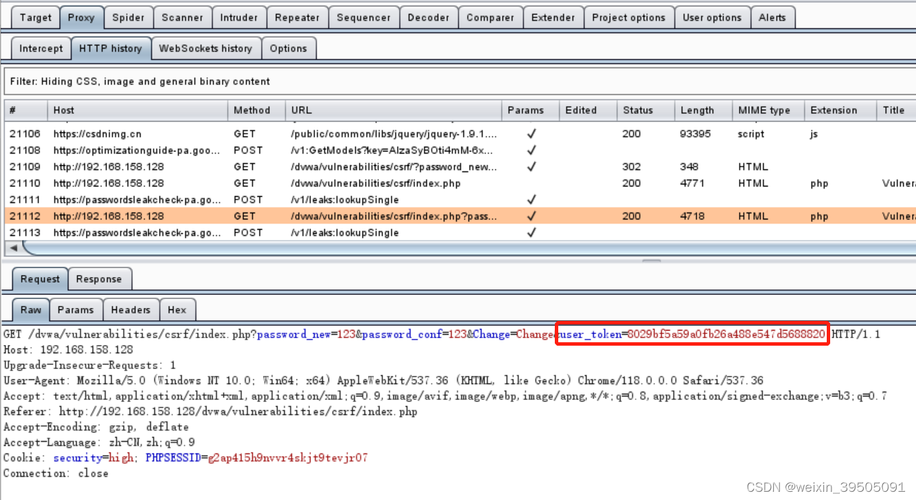The height and width of the screenshot is (500, 916).
Task: Open the User options tab
Action: click(712, 18)
